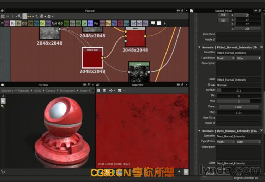Screen dimensions: 265x182
Task: Click Identifier field containing Pitted_Normal_Intensity
Action: click(x=239, y=53)
